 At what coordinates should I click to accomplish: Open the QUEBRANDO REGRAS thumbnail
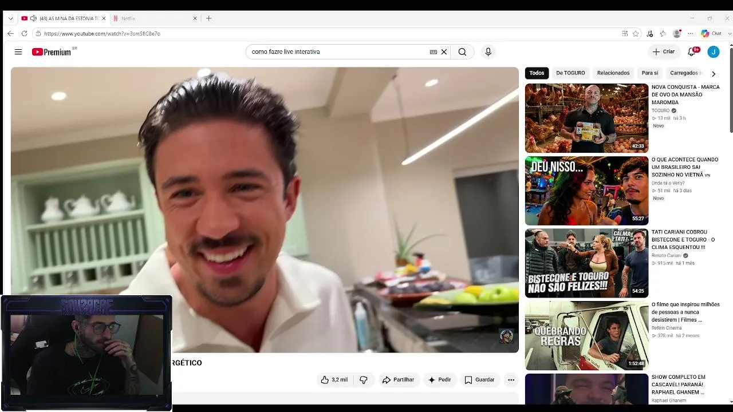click(586, 336)
